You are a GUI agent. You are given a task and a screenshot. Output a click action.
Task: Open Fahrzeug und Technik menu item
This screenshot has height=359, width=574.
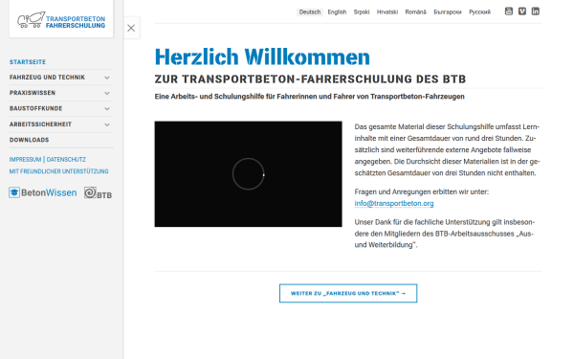[x=47, y=78]
